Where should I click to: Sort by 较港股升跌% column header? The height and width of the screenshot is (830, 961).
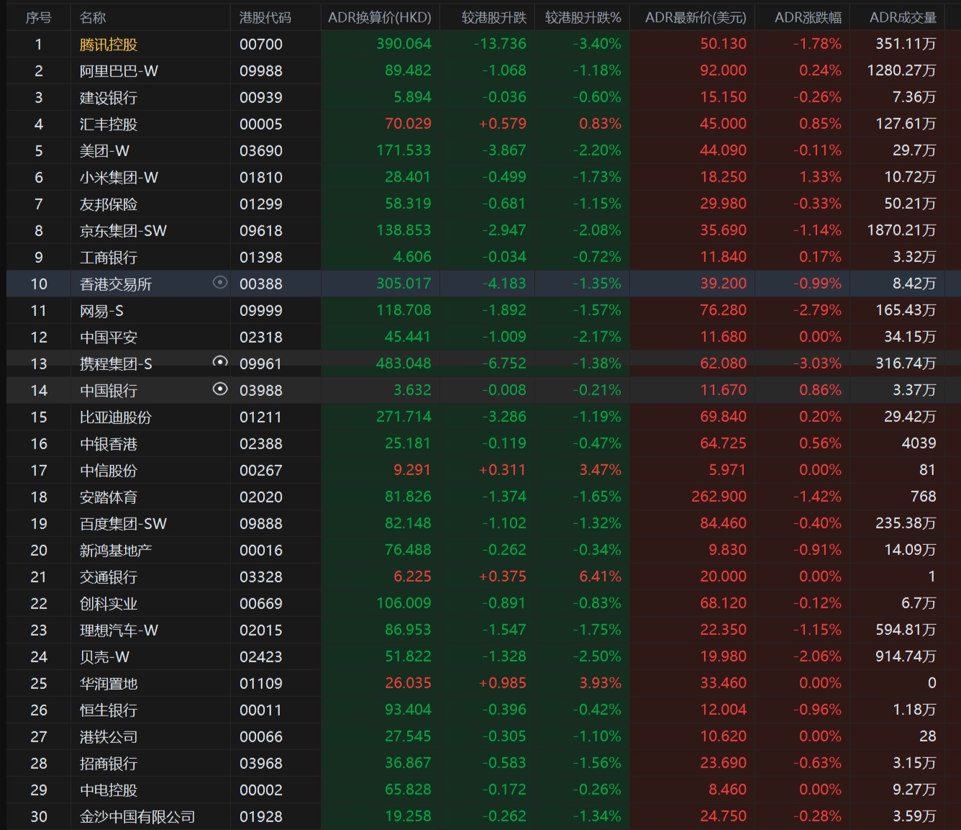point(583,17)
